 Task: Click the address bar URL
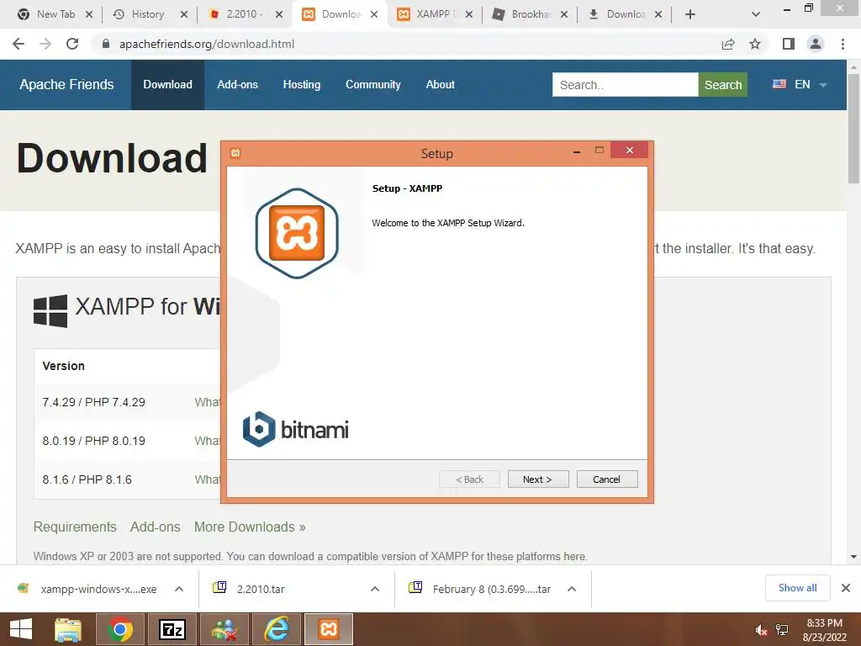tap(207, 44)
